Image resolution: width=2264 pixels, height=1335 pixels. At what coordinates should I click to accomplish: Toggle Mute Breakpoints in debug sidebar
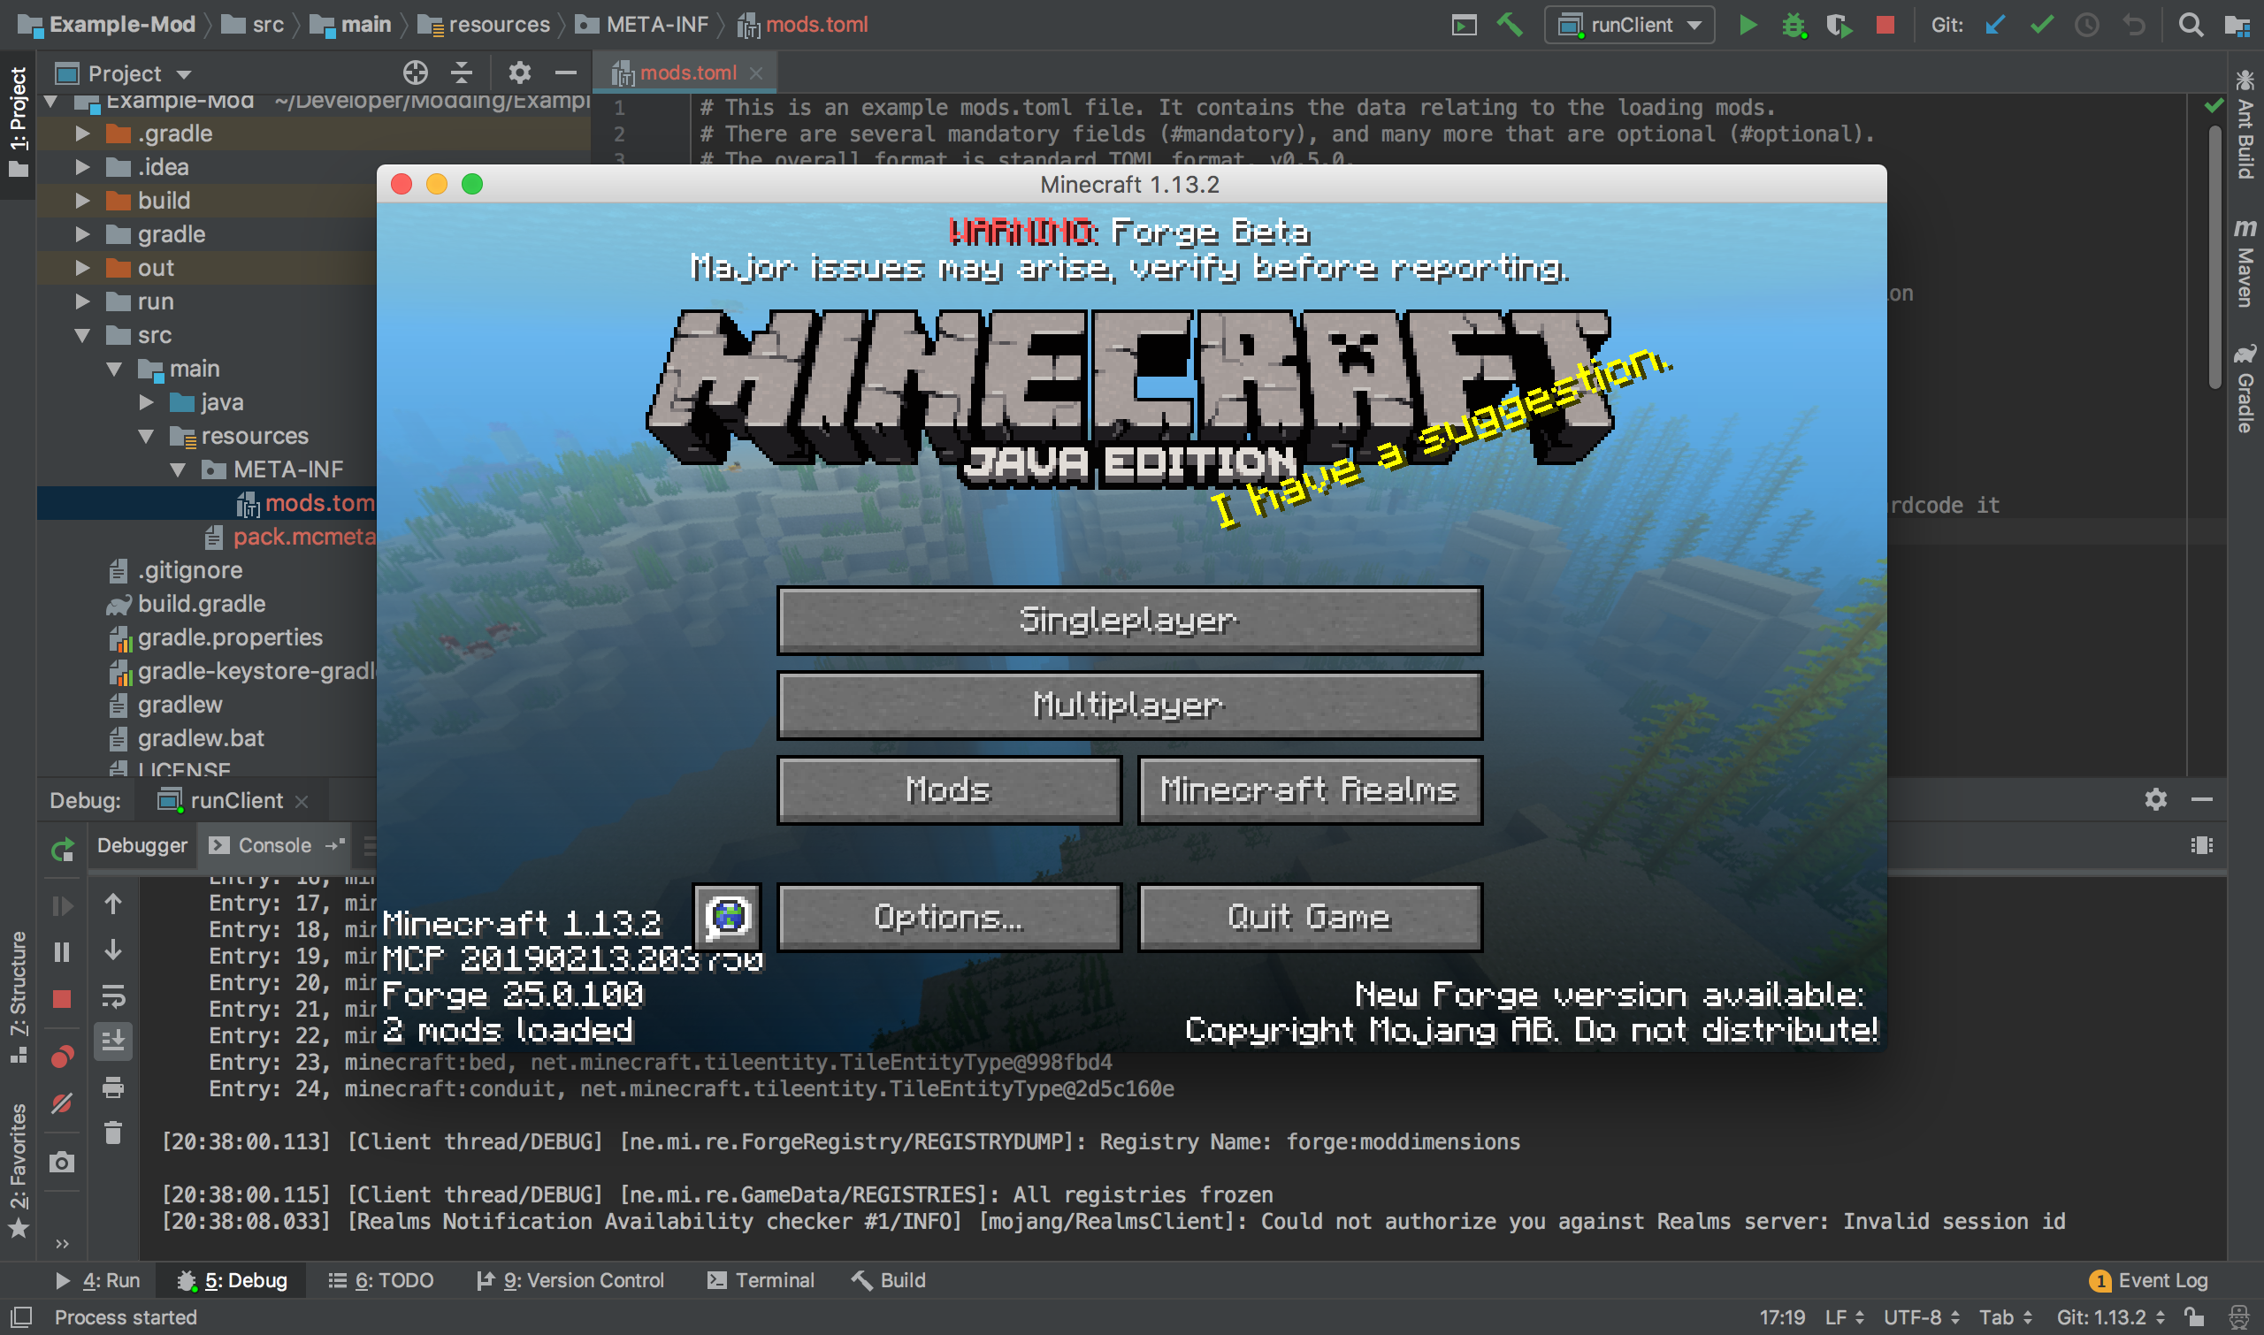[62, 1102]
